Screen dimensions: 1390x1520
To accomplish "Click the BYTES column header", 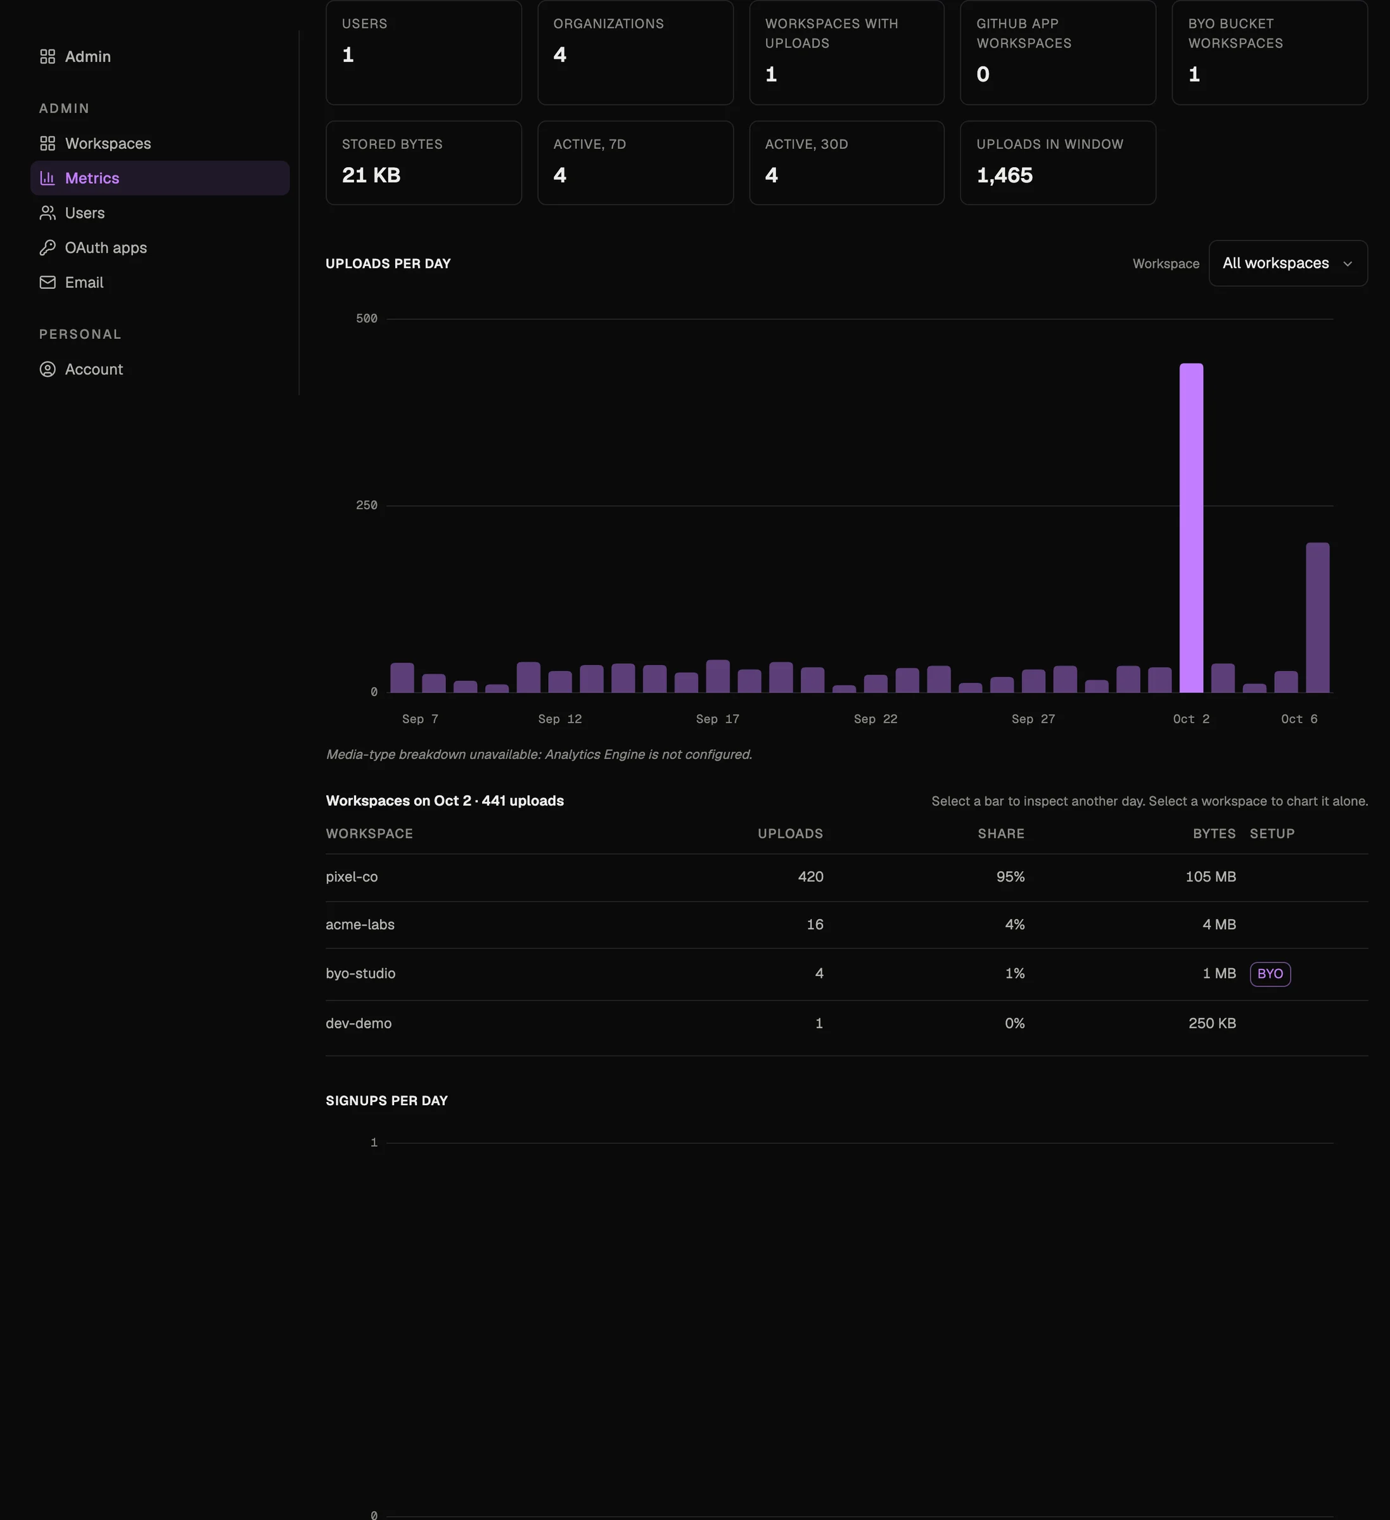I will 1213,833.
